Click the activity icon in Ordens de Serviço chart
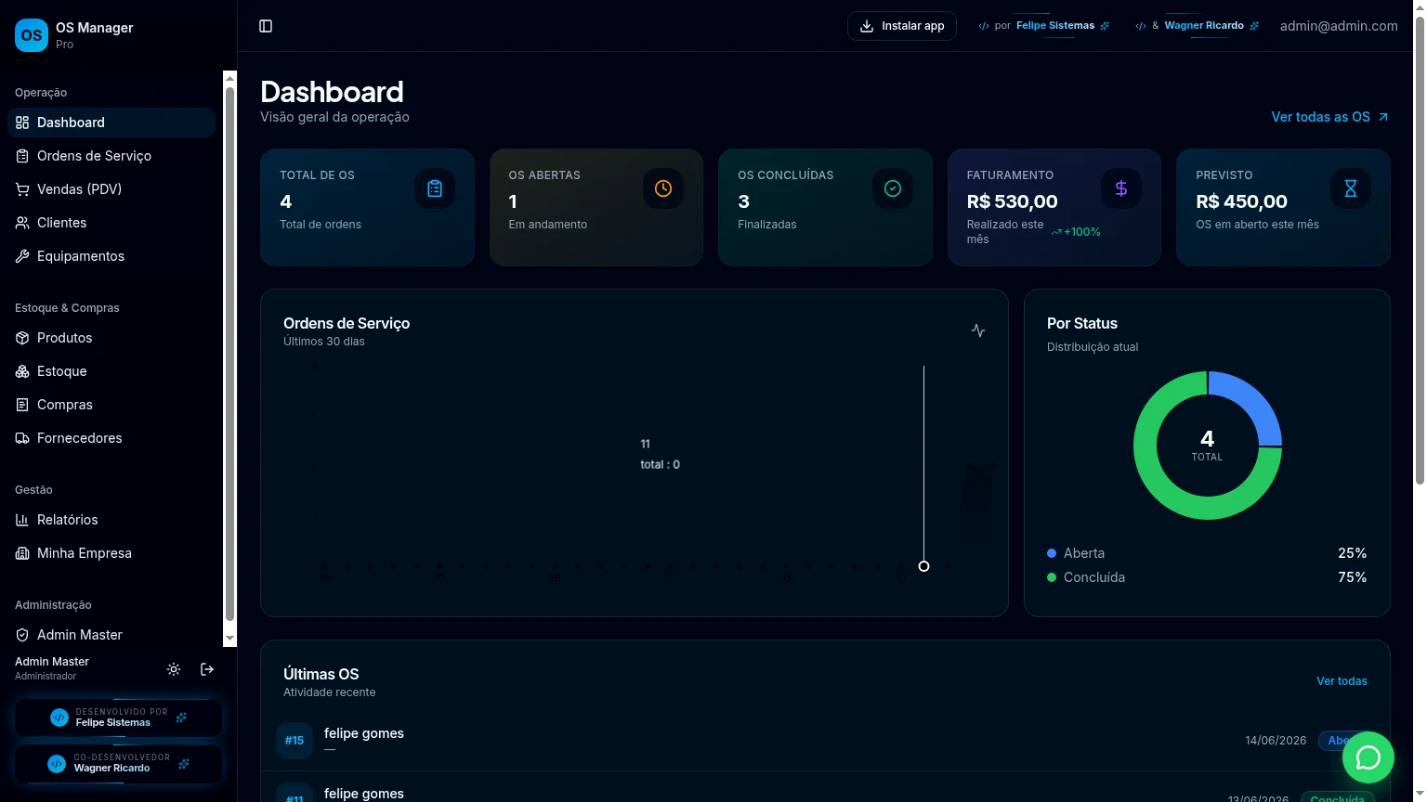This screenshot has width=1427, height=802. coord(978,330)
